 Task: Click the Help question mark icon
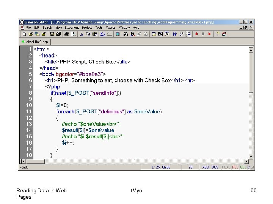tap(218, 34)
